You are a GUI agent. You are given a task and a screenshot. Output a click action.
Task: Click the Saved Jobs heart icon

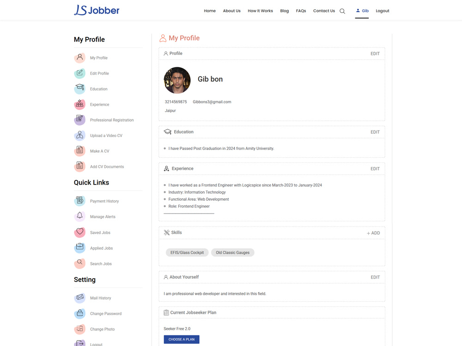[79, 232]
